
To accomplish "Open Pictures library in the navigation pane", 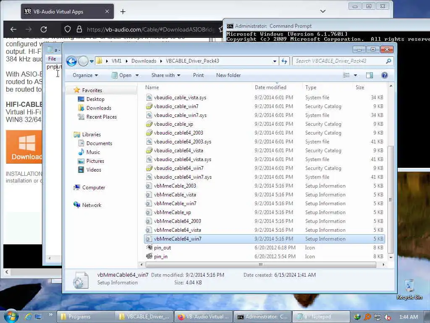I will [95, 161].
